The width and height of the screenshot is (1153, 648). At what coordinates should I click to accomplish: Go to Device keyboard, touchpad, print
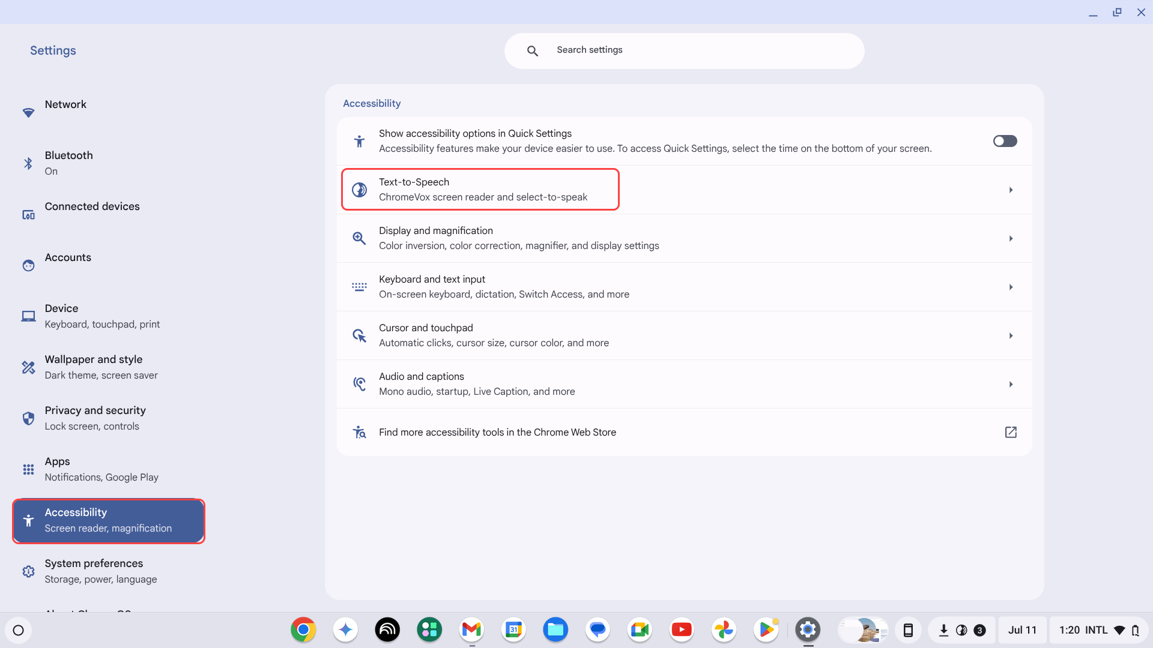click(x=108, y=316)
